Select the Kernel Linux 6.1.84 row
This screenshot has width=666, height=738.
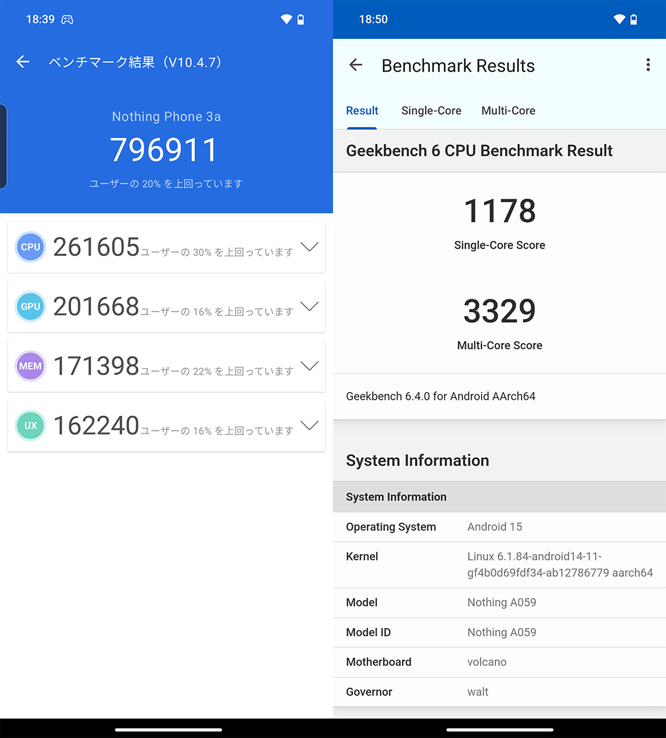499,565
